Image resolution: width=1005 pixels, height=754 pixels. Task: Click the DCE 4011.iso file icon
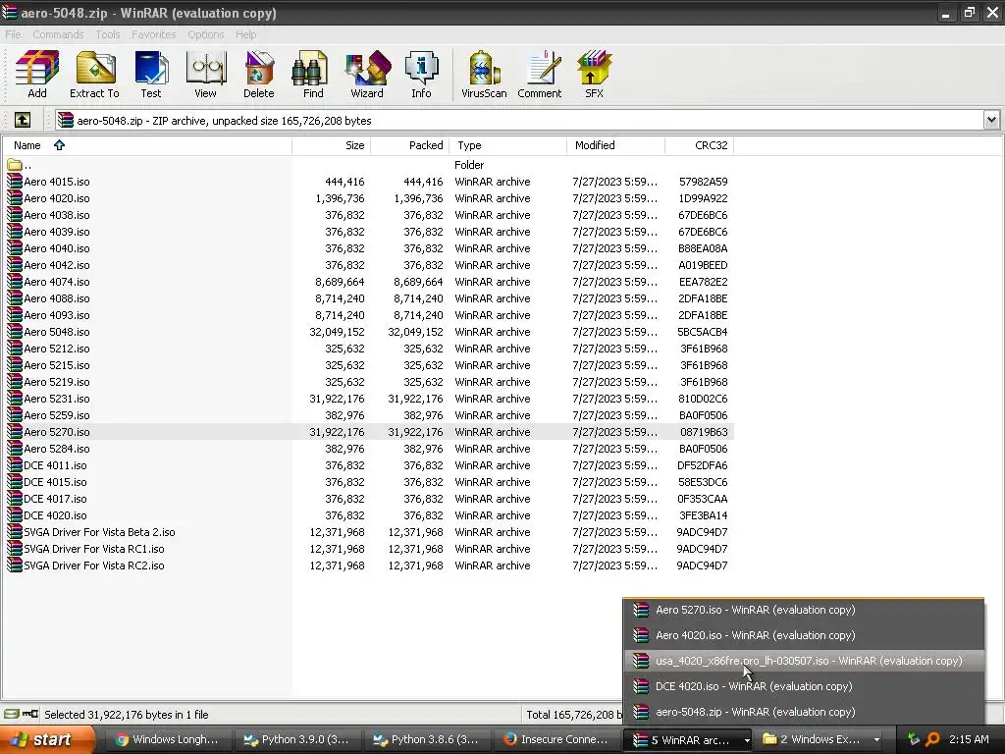pyautogui.click(x=15, y=464)
